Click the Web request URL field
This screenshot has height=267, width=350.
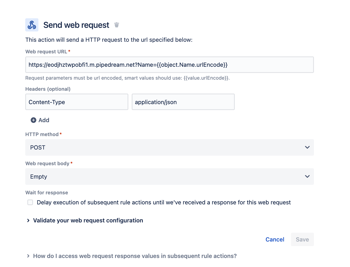pos(169,65)
